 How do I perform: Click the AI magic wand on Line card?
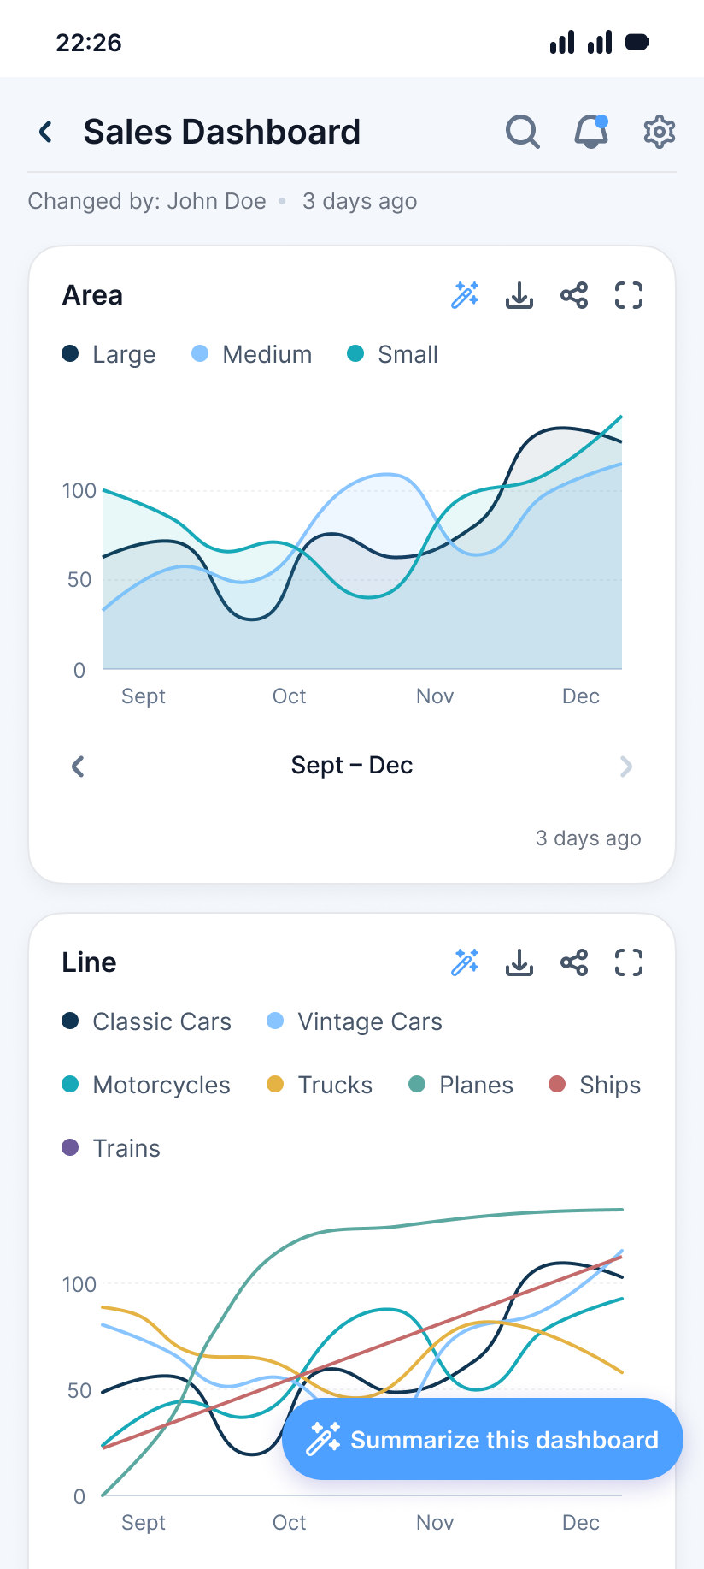[x=465, y=962]
